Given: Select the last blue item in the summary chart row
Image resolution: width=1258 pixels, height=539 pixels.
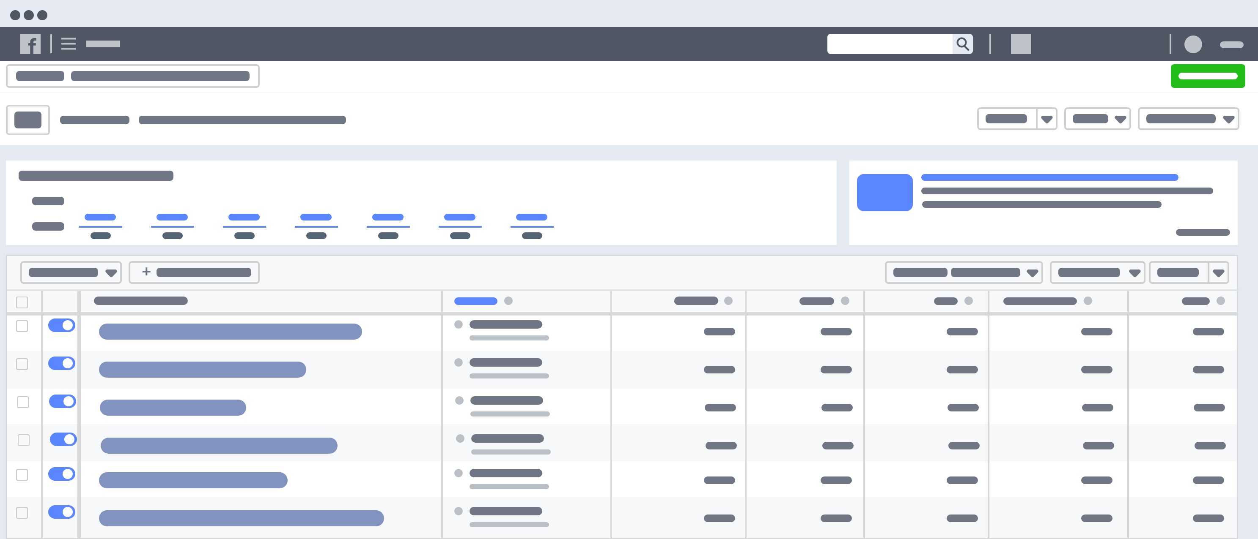Looking at the screenshot, I should 532,217.
